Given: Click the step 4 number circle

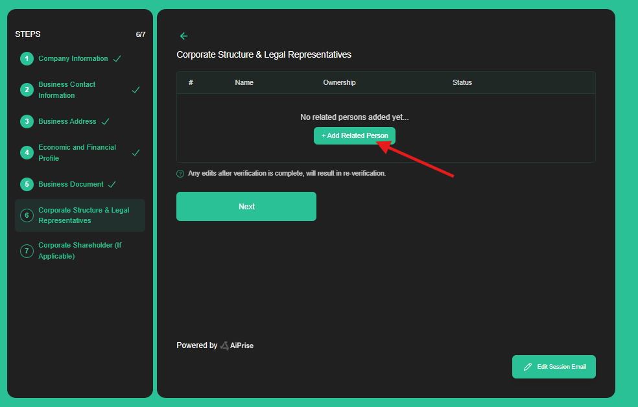Looking at the screenshot, I should pyautogui.click(x=27, y=152).
